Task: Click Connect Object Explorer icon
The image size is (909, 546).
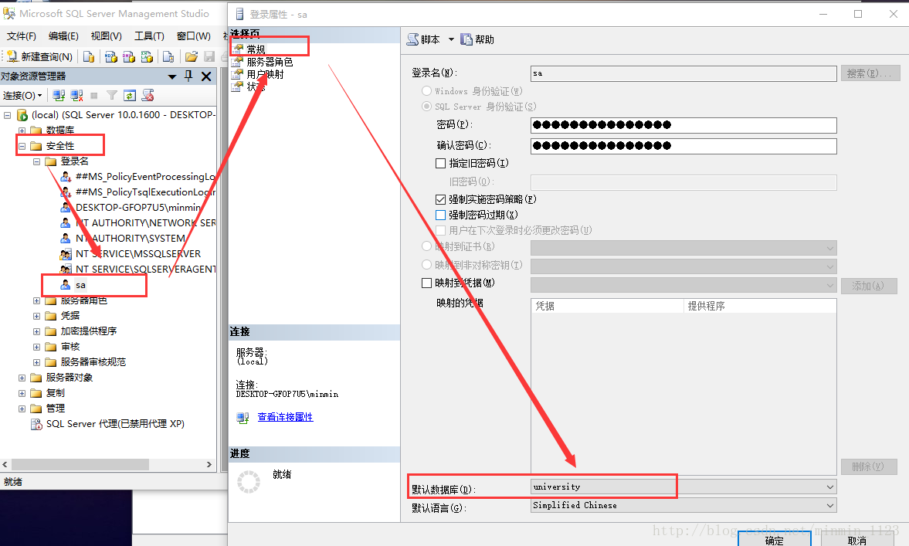Action: (x=59, y=95)
